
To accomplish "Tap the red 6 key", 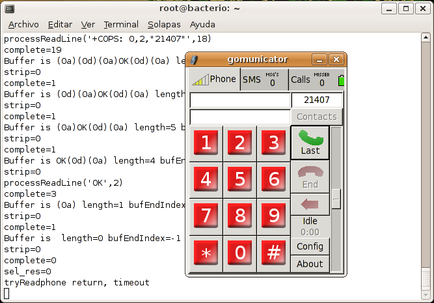I will pyautogui.click(x=273, y=179).
